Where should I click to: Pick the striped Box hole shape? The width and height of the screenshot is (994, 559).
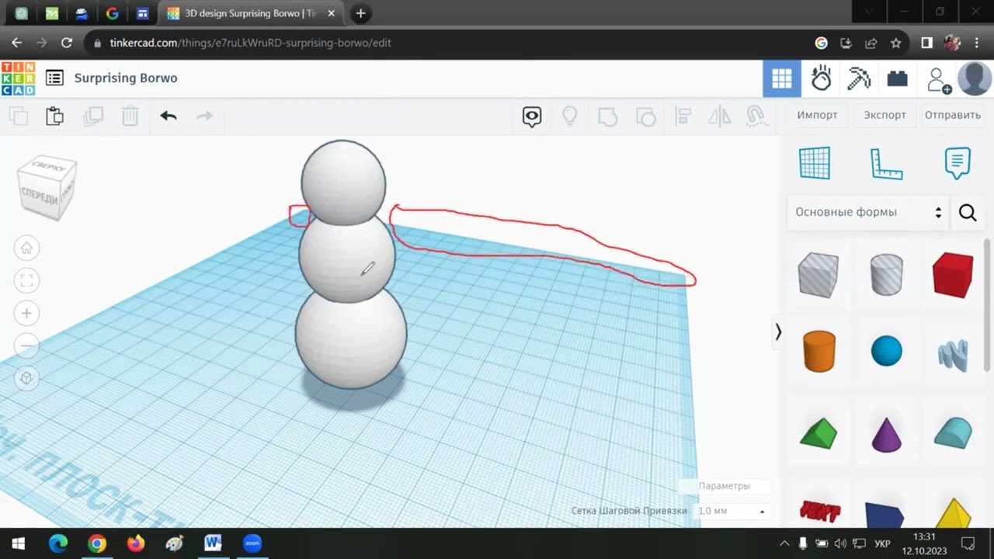coord(818,274)
